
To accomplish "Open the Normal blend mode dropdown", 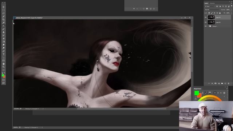I will [213, 10].
